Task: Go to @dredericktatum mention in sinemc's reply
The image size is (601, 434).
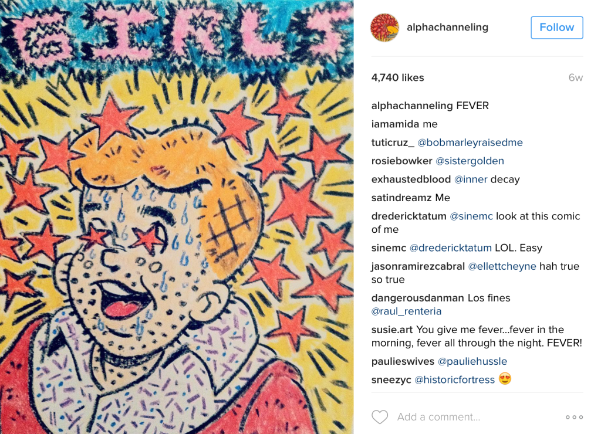Action: coord(450,248)
